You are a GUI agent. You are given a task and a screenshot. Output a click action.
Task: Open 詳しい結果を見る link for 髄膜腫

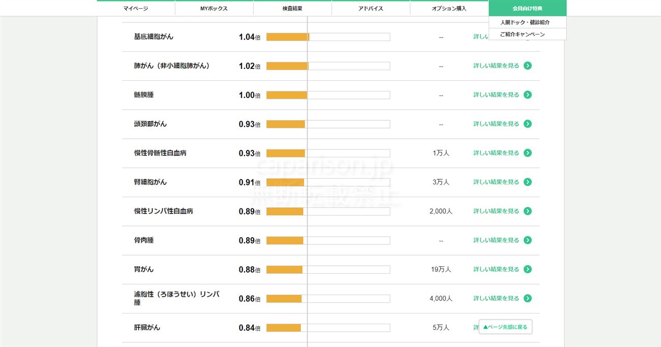pyautogui.click(x=496, y=94)
